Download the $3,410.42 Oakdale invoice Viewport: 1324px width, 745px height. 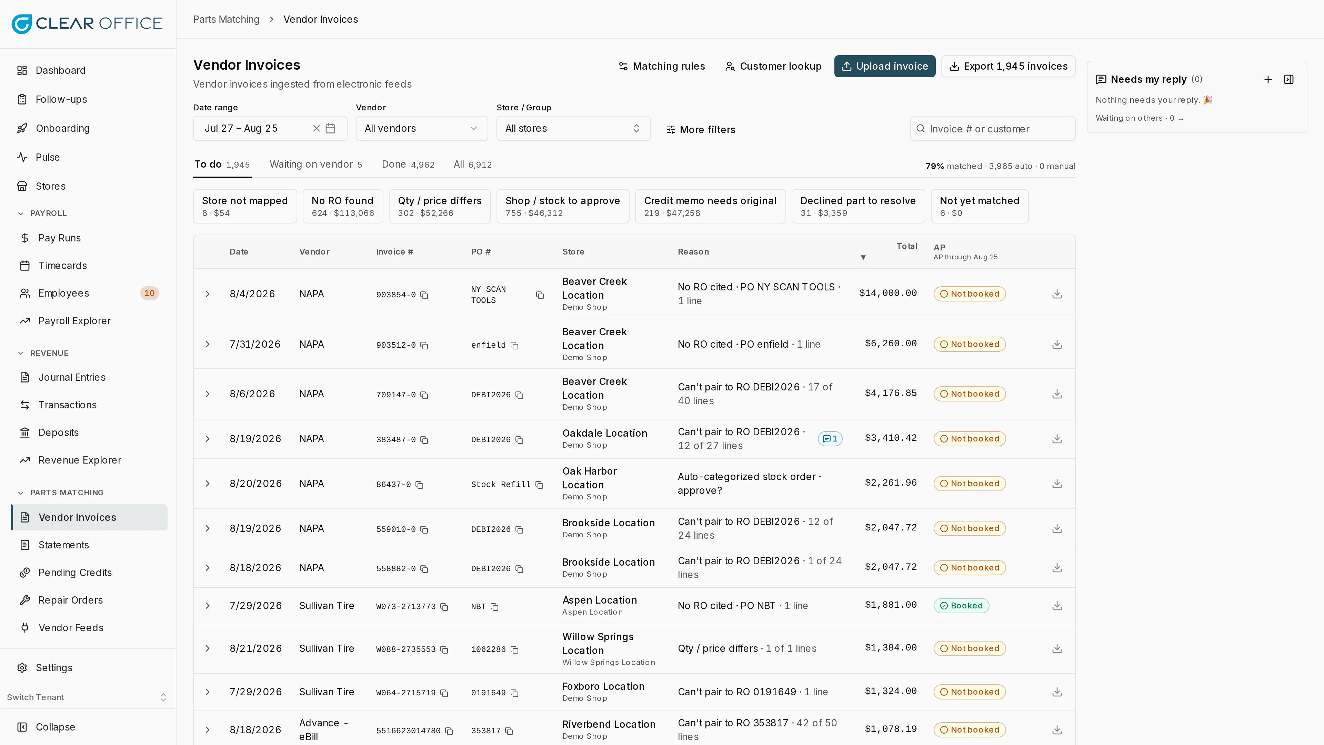point(1057,439)
